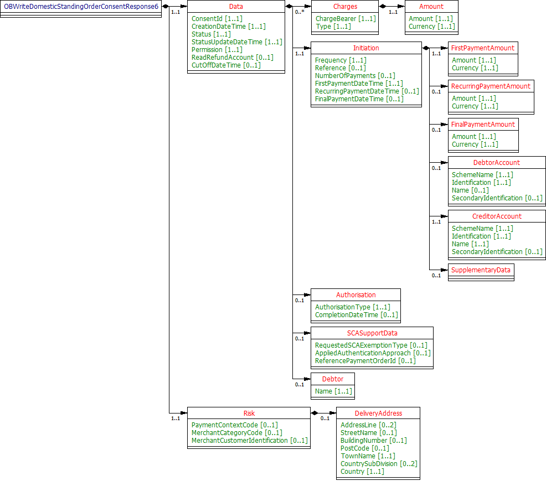
Task: Click the SupplementaryData box
Action: (481, 270)
